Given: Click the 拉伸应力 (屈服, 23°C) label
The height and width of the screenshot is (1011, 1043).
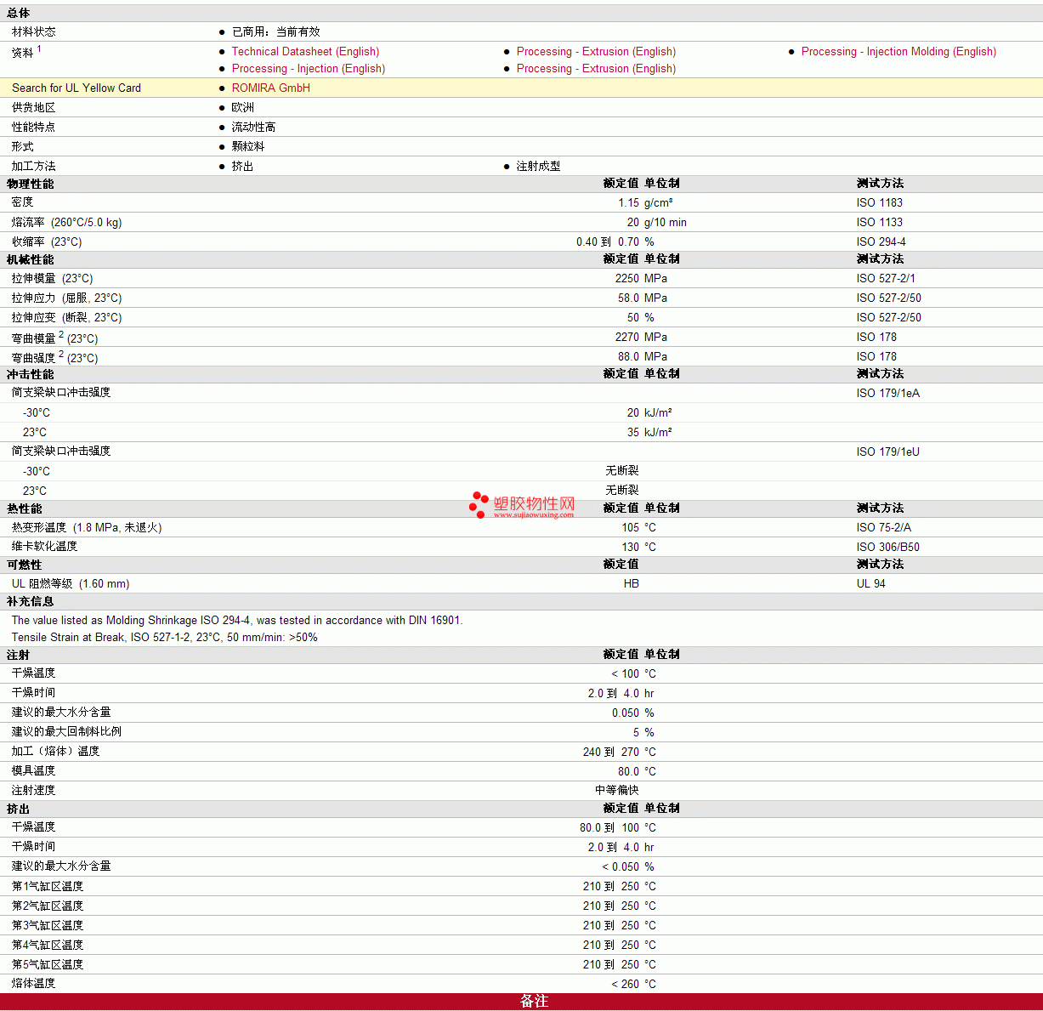Looking at the screenshot, I should pos(67,298).
